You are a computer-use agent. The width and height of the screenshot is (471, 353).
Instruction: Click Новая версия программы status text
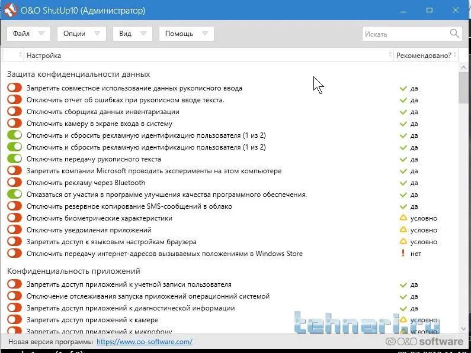tap(50, 342)
